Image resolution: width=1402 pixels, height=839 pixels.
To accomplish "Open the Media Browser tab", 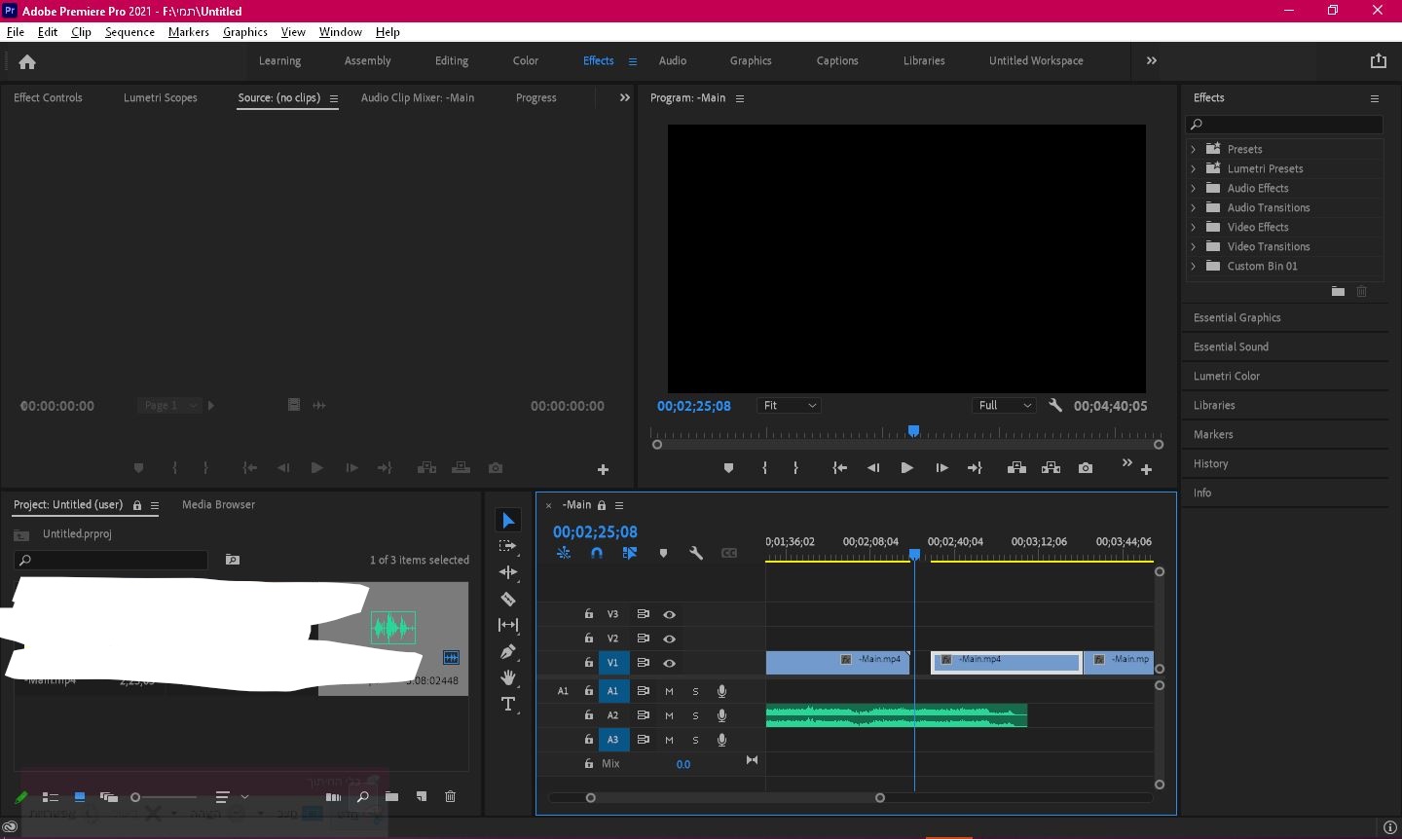I will [x=218, y=504].
